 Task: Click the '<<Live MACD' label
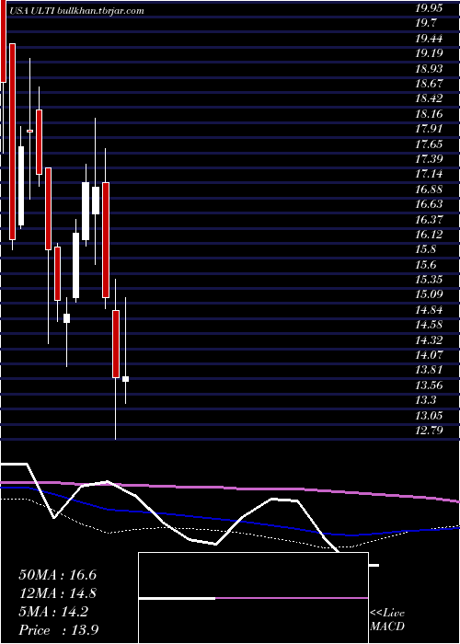point(387,620)
